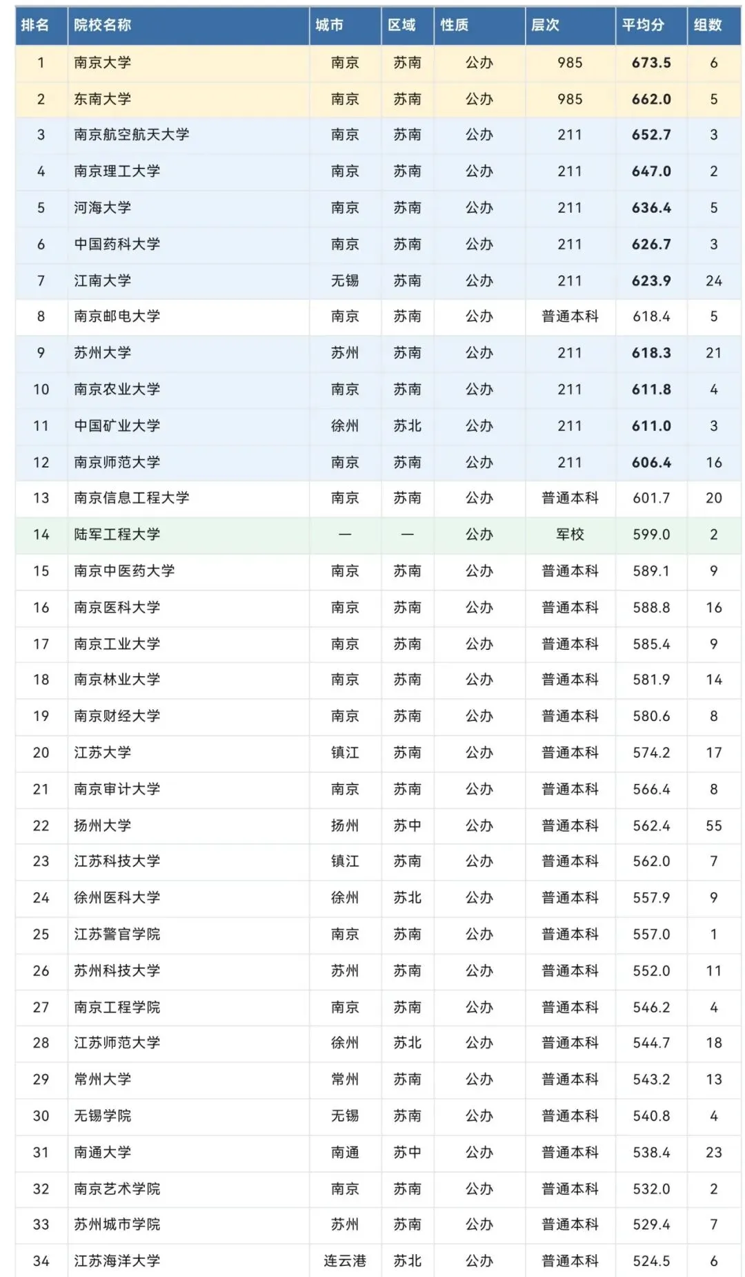Image resolution: width=745 pixels, height=1277 pixels.
Task: Select the 无锡学院 cell
Action: (188, 1117)
